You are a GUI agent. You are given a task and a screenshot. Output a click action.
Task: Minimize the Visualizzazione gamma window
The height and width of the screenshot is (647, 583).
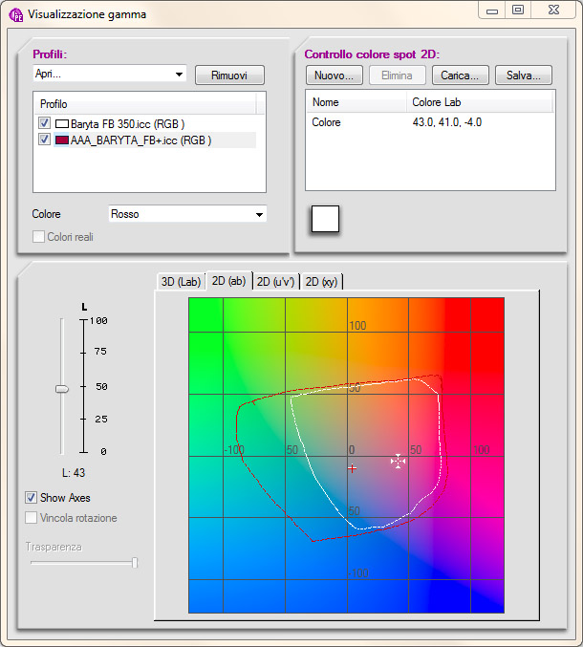pos(492,11)
